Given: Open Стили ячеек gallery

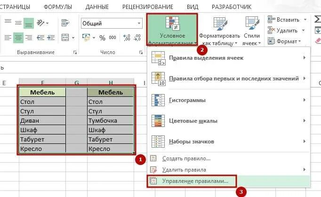Looking at the screenshot, I should pos(252,31).
